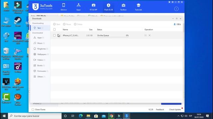
Task: Launch Microsoft Edge from taskbar
Action: 81,116
